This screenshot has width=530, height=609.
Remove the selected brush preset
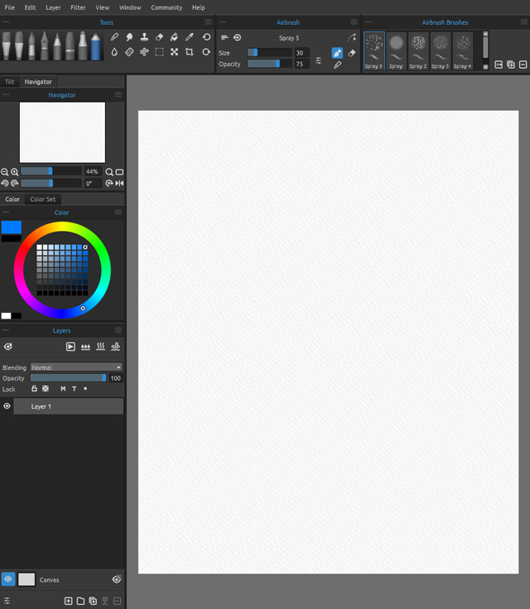(523, 65)
